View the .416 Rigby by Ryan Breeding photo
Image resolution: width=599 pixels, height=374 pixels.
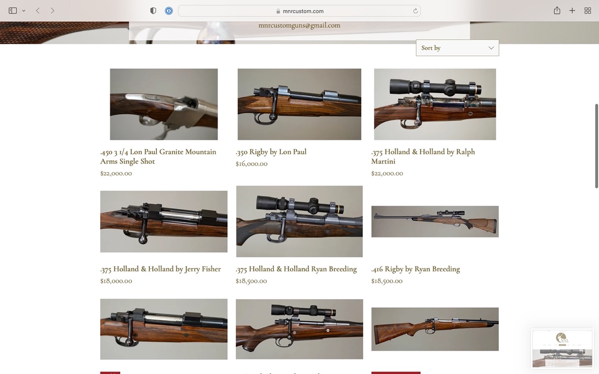point(435,222)
